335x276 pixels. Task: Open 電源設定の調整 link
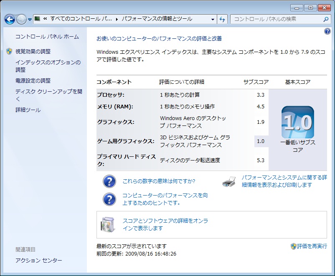(x=33, y=80)
